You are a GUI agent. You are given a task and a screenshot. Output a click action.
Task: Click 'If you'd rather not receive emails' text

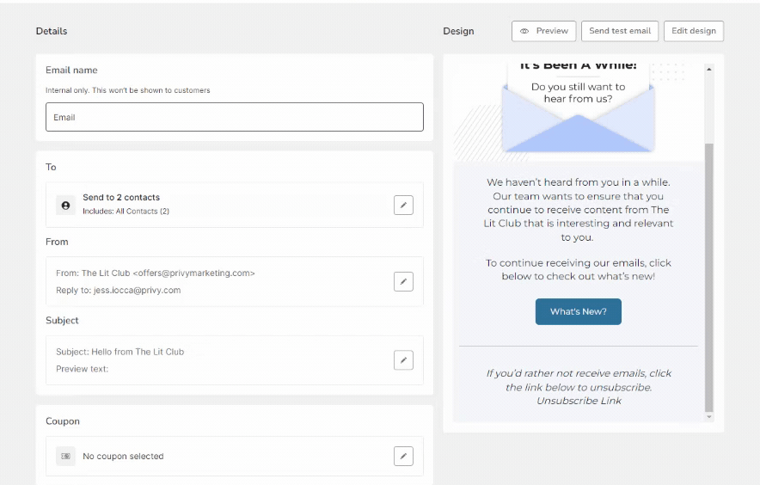coord(579,380)
